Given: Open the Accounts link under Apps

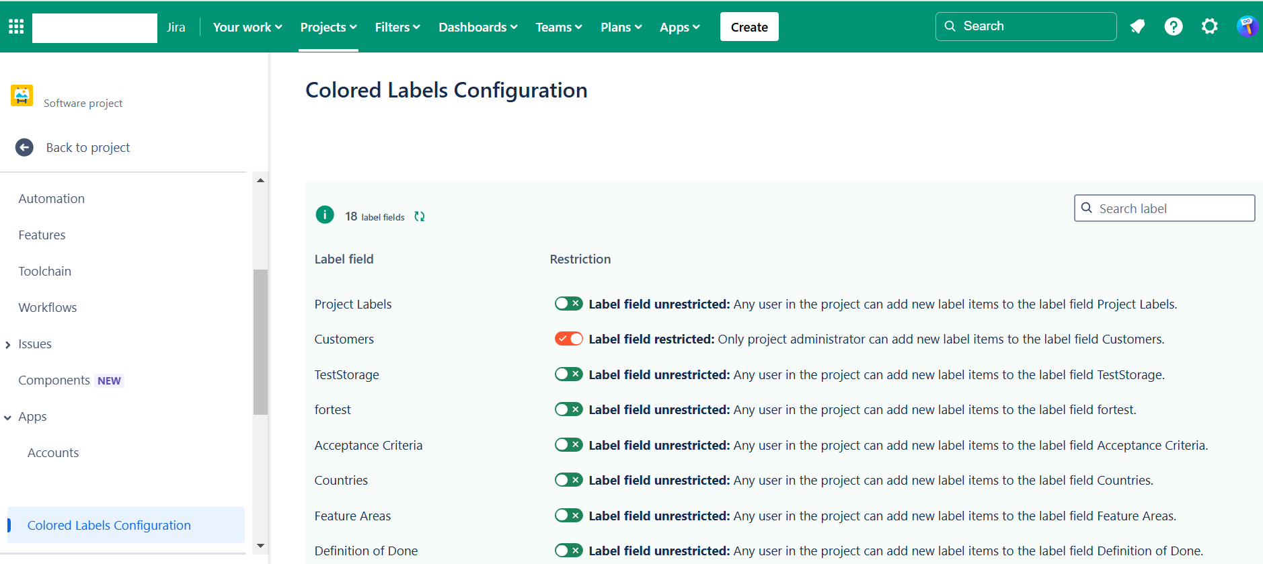Looking at the screenshot, I should (x=53, y=453).
